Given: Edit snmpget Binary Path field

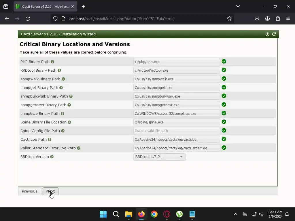Looking at the screenshot, I should point(177,88).
